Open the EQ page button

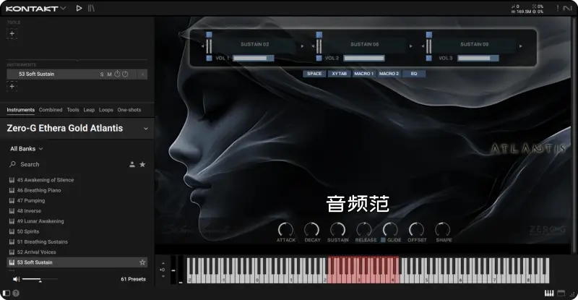tap(414, 74)
